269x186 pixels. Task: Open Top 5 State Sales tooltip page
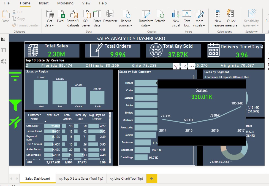[x=81, y=179]
